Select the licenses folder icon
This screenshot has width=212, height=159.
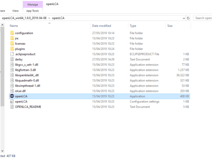pos(12,44)
